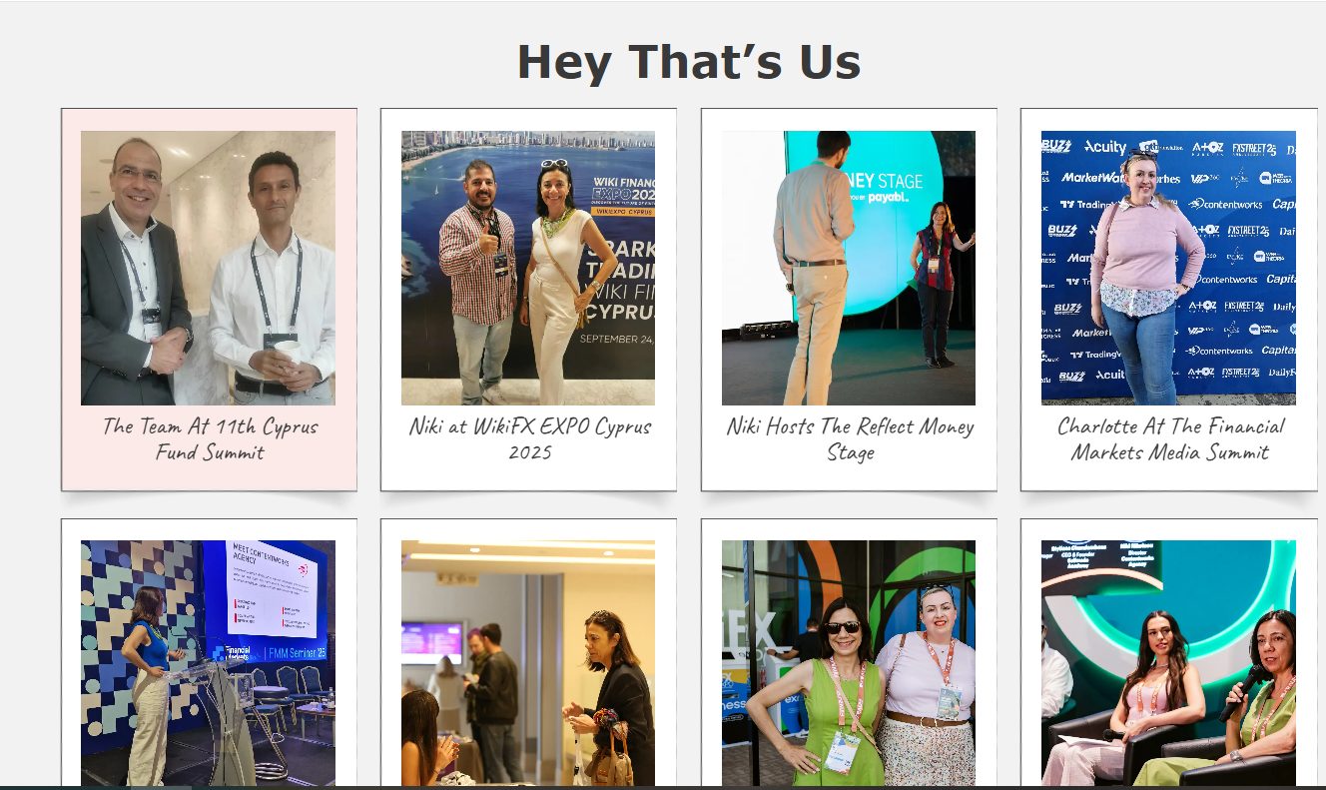Click caption 'The Team At 11th Cyprus Fund Summit'

tap(210, 439)
